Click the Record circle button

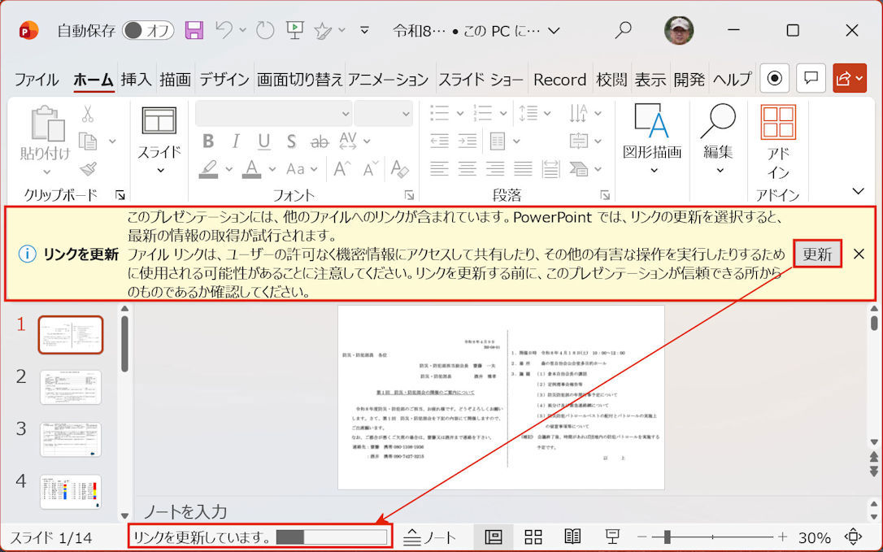tap(774, 78)
